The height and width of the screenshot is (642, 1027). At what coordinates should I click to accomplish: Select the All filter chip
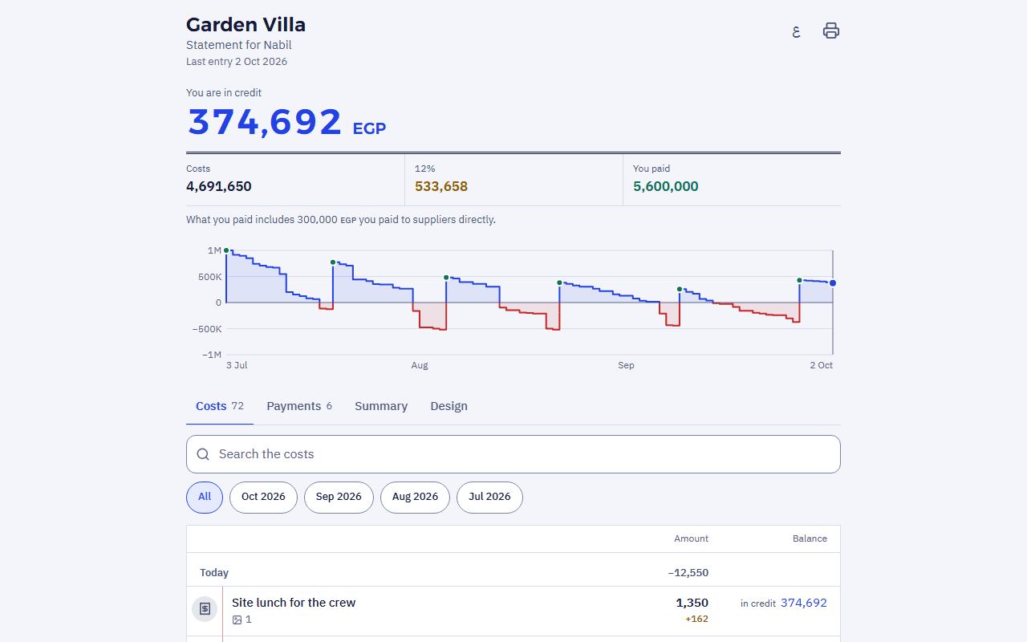(205, 498)
